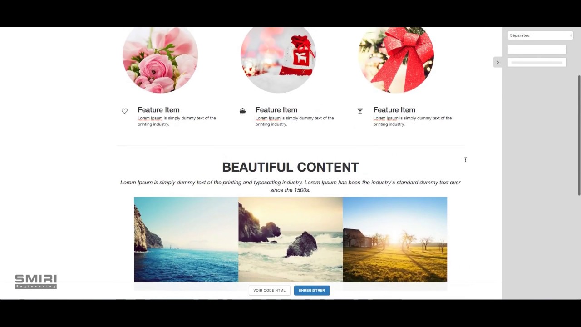Click the cocktail glass icon beside Feature Item
581x327 pixels.
[x=360, y=111]
